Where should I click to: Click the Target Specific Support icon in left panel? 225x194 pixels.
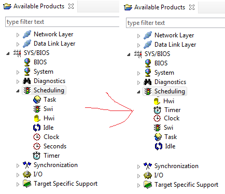tap(27, 184)
